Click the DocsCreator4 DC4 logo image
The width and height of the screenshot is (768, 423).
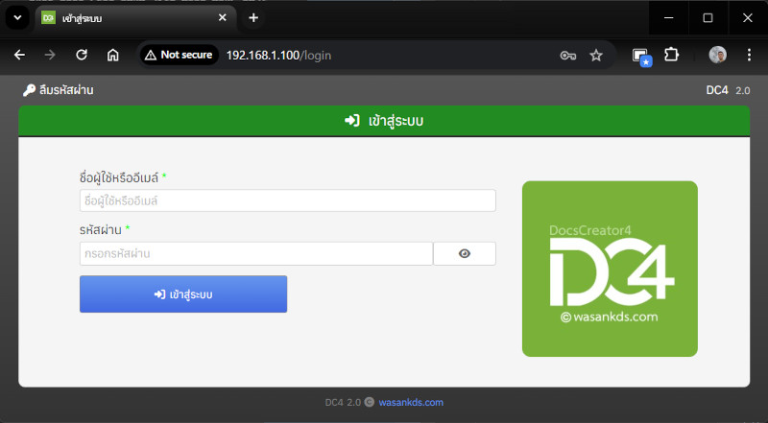(610, 269)
